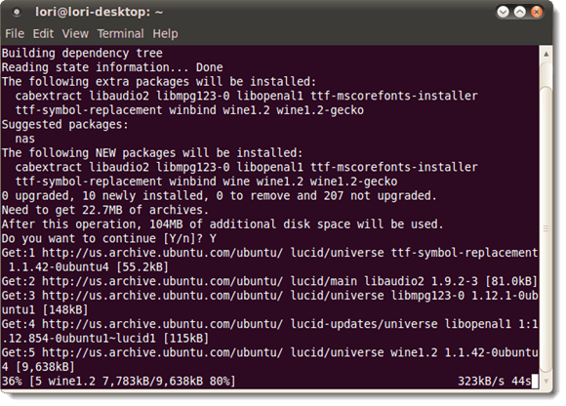
Task: Minimize the terminal window
Action: [503, 13]
